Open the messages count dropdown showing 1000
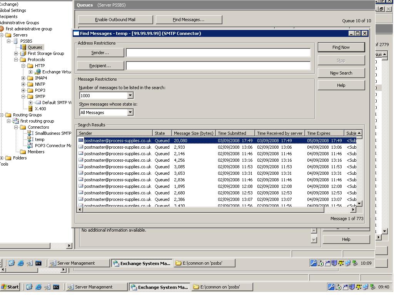Image resolution: width=394 pixels, height=295 pixels. click(x=130, y=95)
